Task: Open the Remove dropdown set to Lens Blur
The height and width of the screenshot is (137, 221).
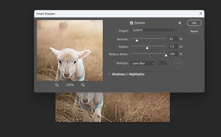Action: 142,63
